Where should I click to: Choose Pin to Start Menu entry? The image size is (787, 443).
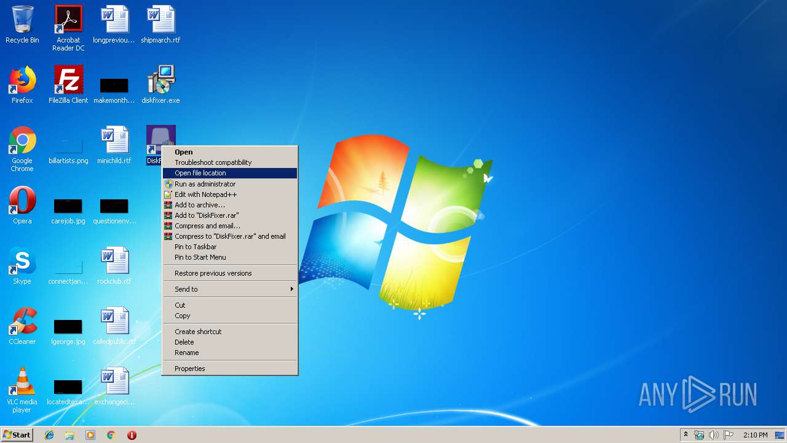pyautogui.click(x=230, y=257)
